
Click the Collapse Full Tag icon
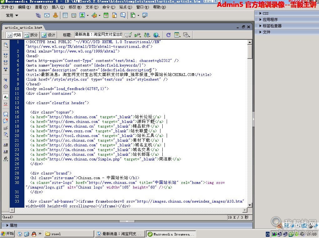(x=6, y=56)
